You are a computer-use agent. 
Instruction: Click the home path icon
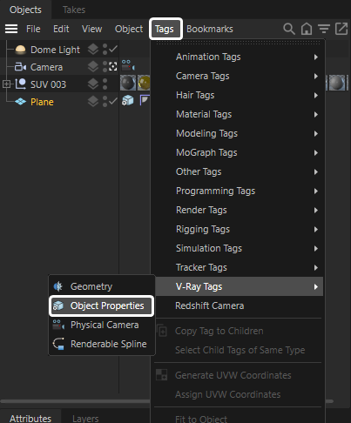coord(307,29)
